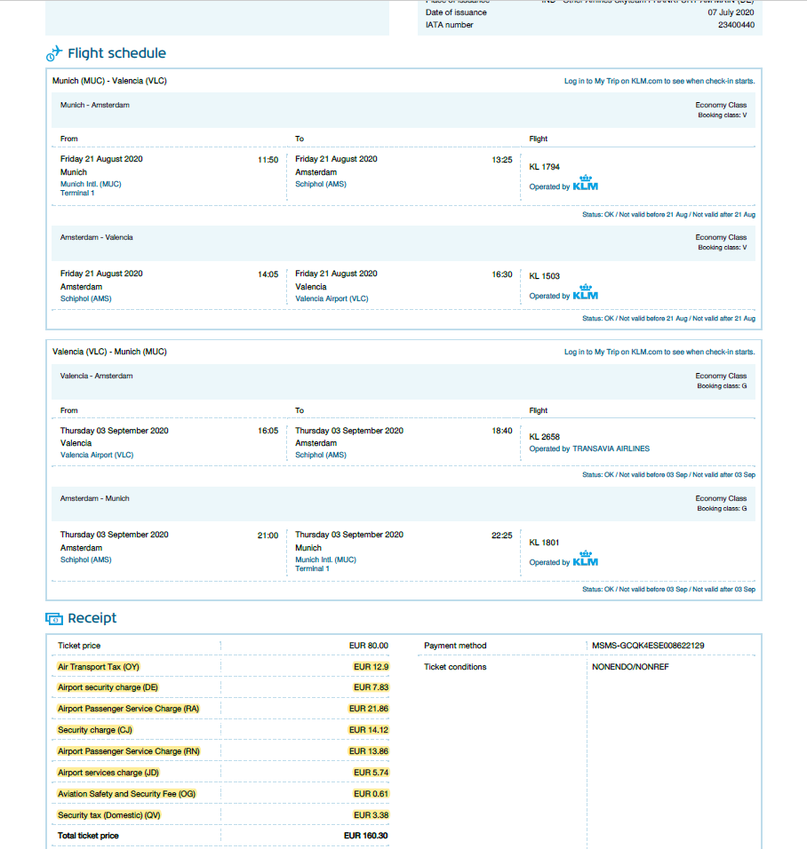Click the EUR 0.61 amount
The height and width of the screenshot is (849, 807).
371,794
